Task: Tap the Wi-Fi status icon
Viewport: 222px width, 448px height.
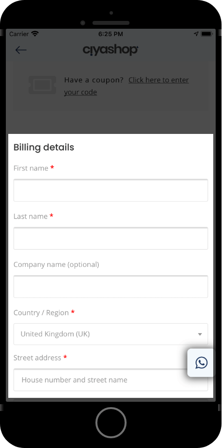Action: (x=35, y=34)
